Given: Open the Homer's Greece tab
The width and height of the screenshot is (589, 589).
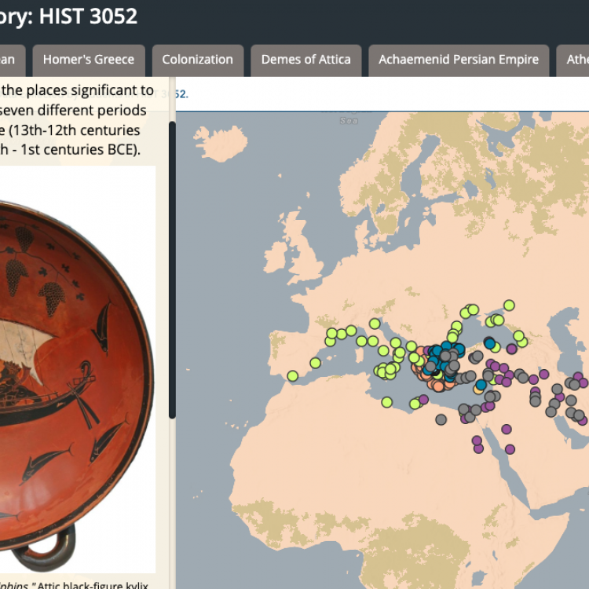Looking at the screenshot, I should [89, 60].
